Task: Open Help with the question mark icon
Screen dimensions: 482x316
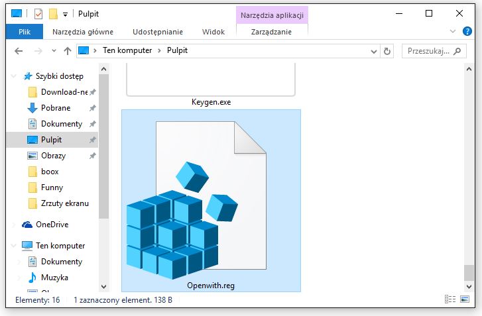Action: tap(467, 31)
